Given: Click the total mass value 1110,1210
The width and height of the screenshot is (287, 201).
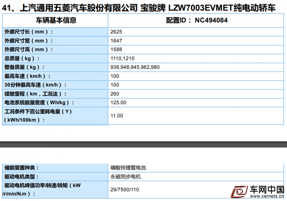Looking at the screenshot, I should [x=123, y=58].
